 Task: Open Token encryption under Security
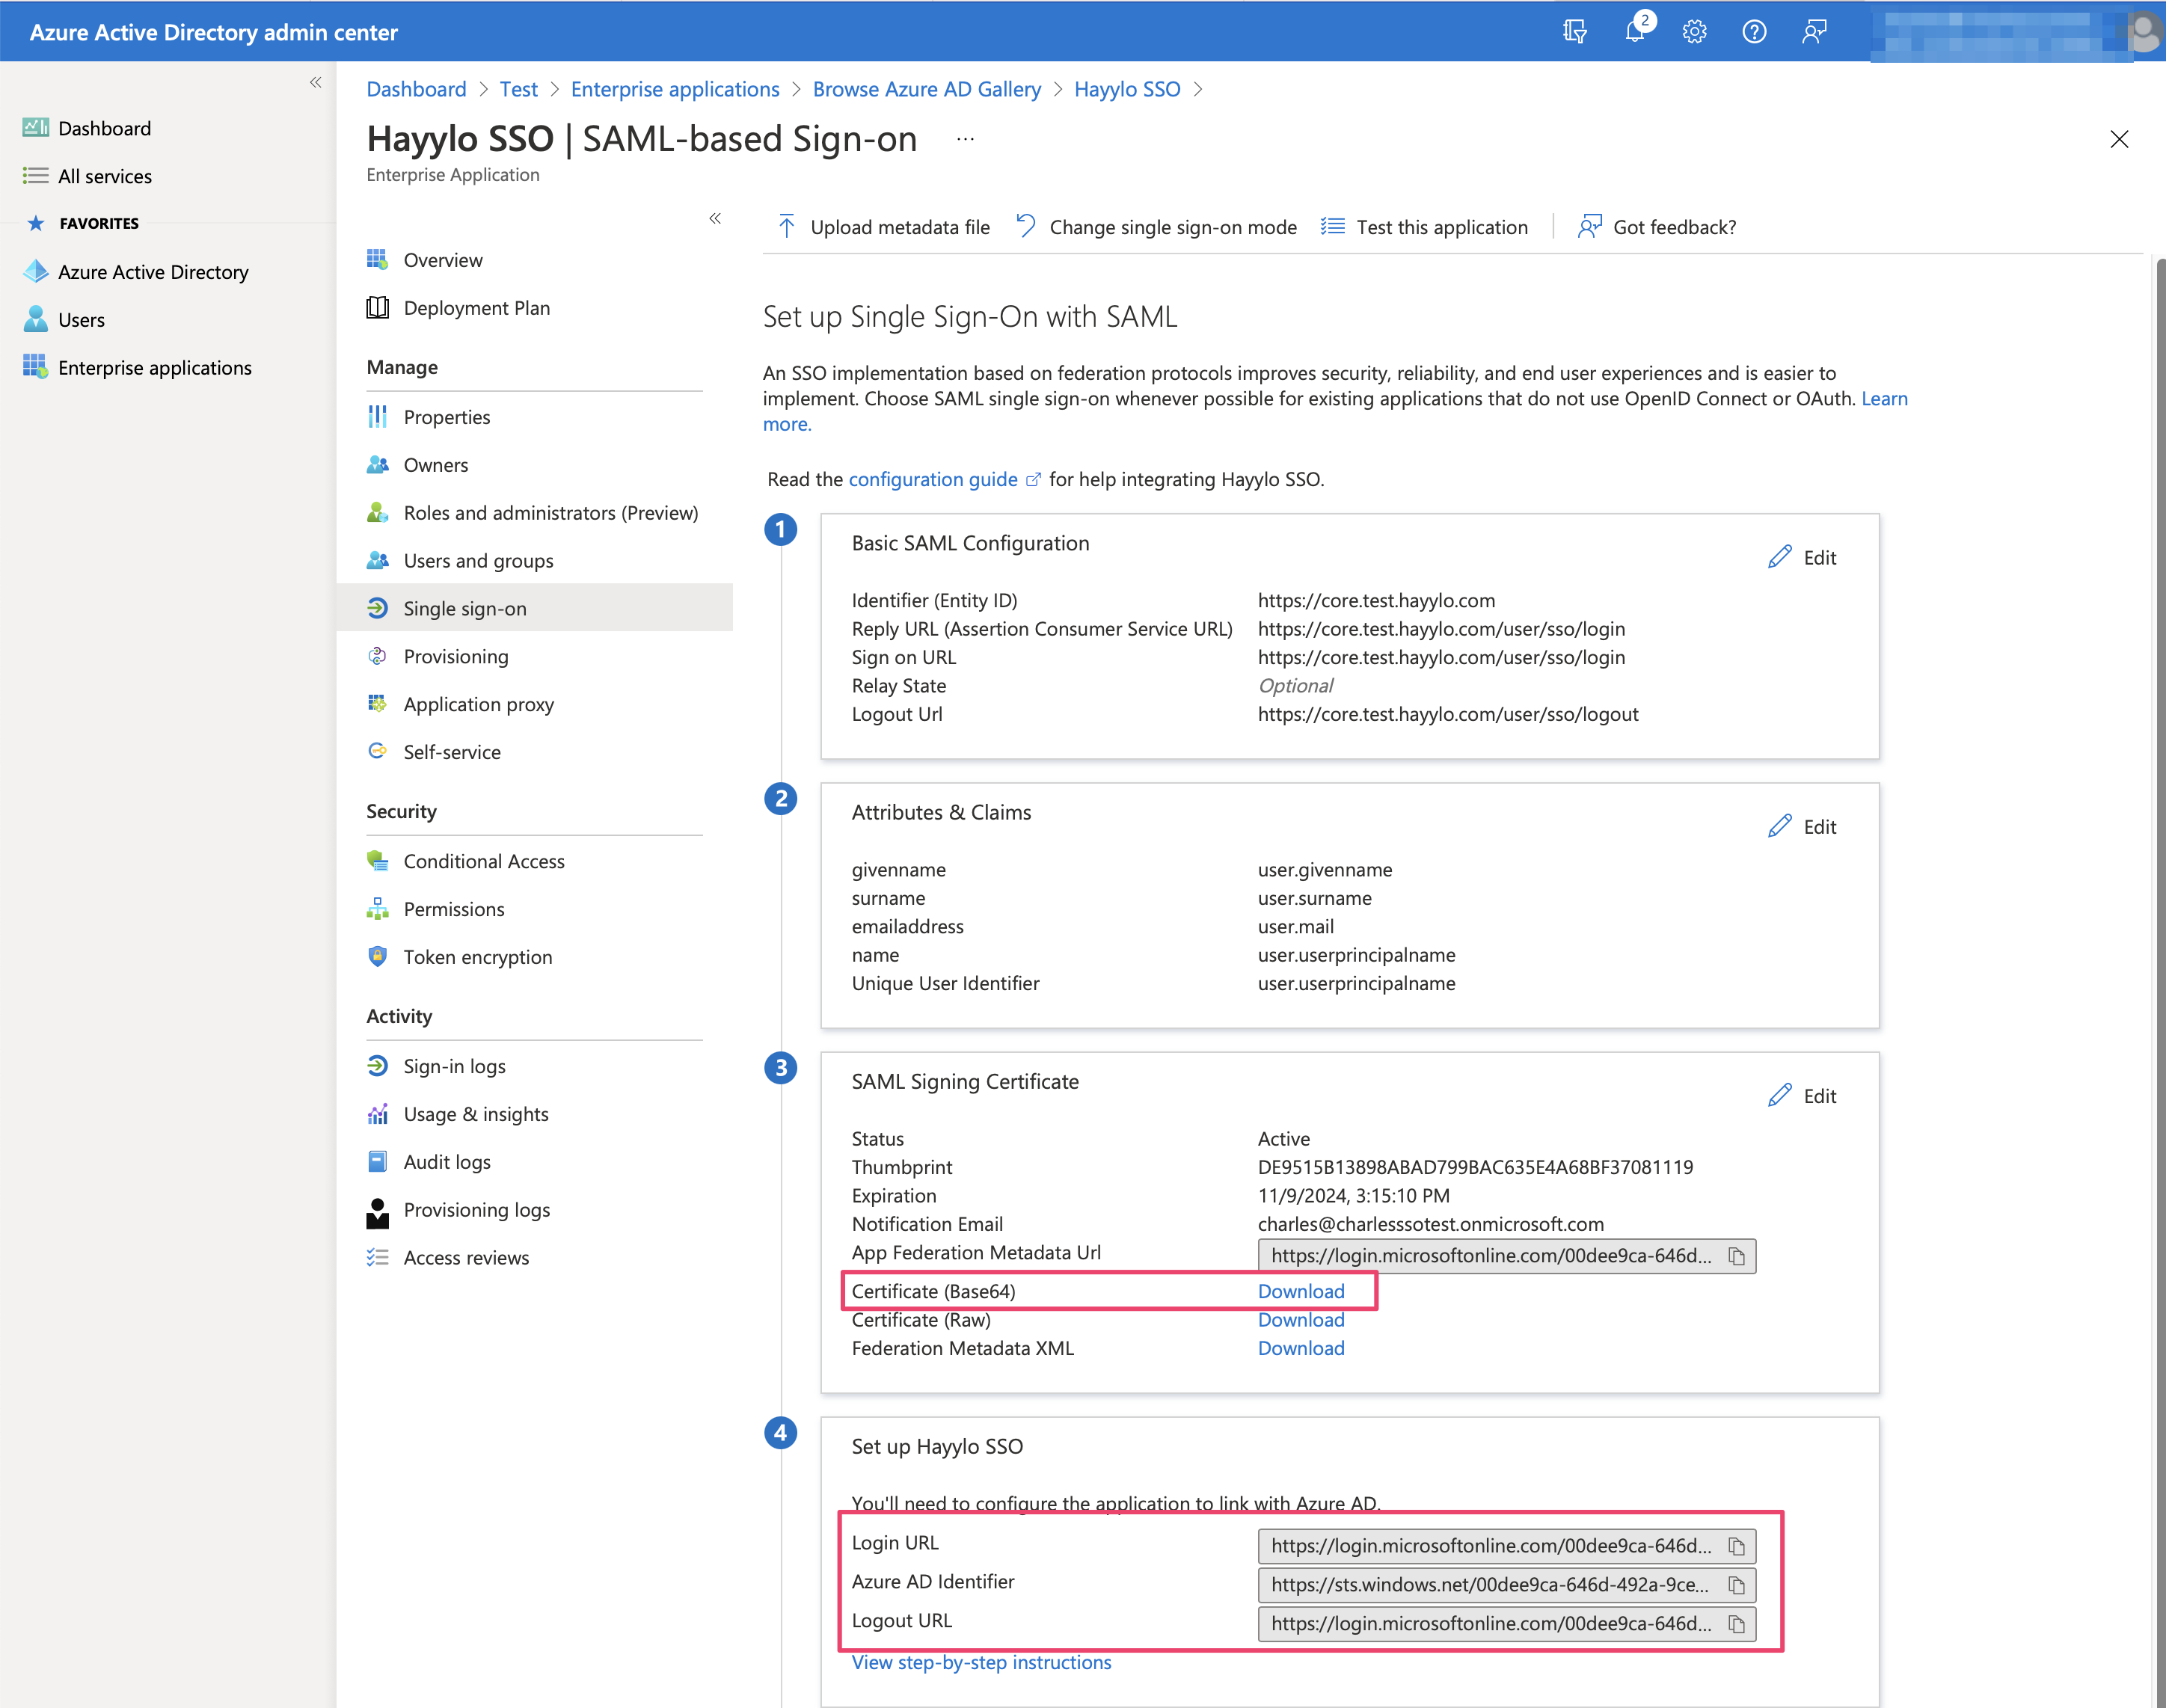click(x=477, y=957)
